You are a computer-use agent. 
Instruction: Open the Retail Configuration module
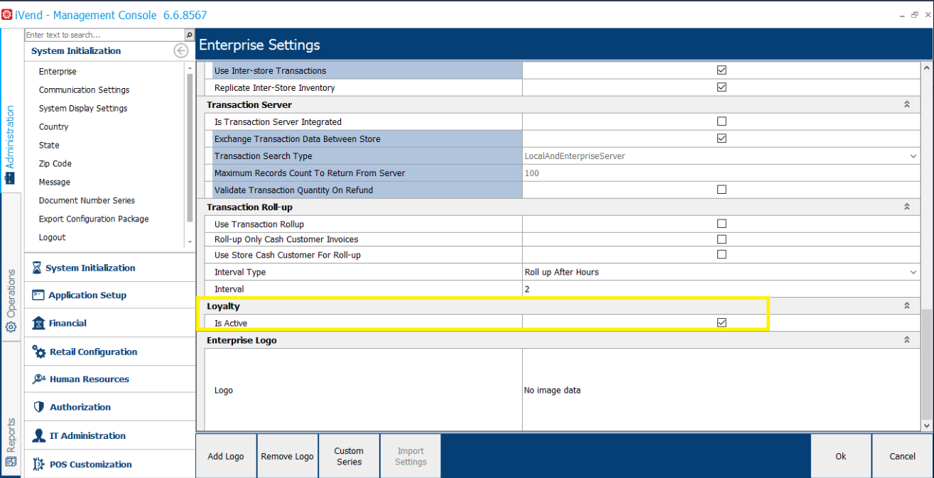point(110,352)
